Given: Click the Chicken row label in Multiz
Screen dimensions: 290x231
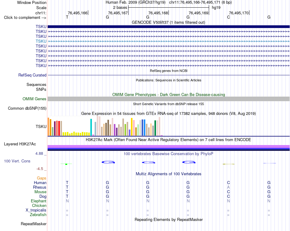Looking at the screenshot, I should (x=39, y=205).
